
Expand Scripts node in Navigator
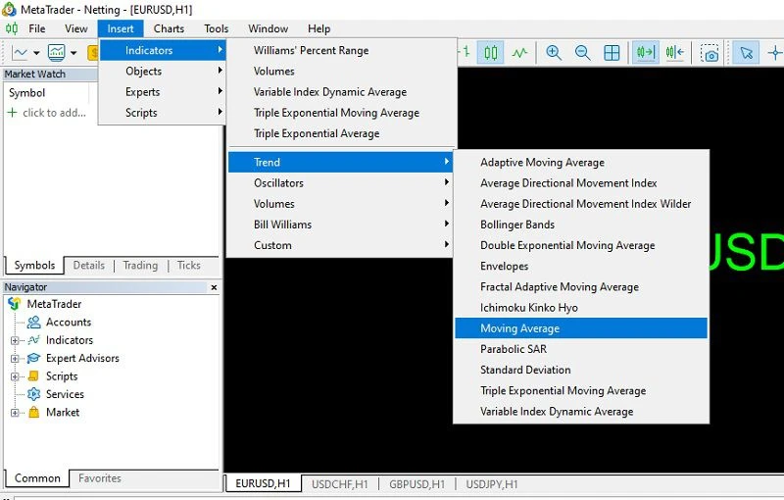[x=15, y=376]
